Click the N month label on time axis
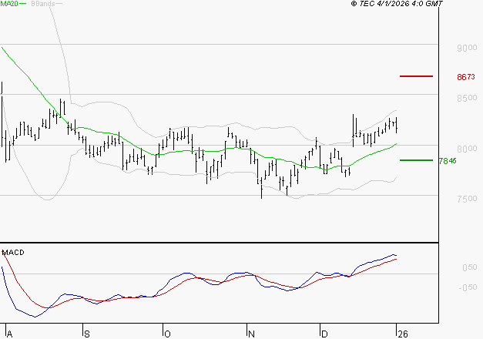 click(x=251, y=334)
